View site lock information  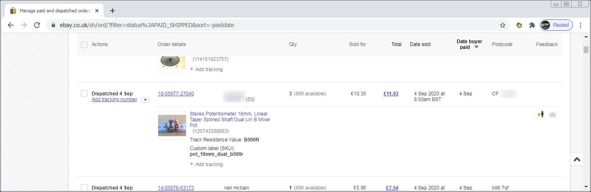click(53, 25)
